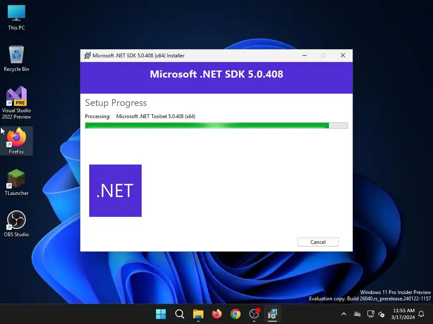This screenshot has width=433, height=324.
Task: Switch to OBS Studio in taskbar
Action: click(254, 314)
